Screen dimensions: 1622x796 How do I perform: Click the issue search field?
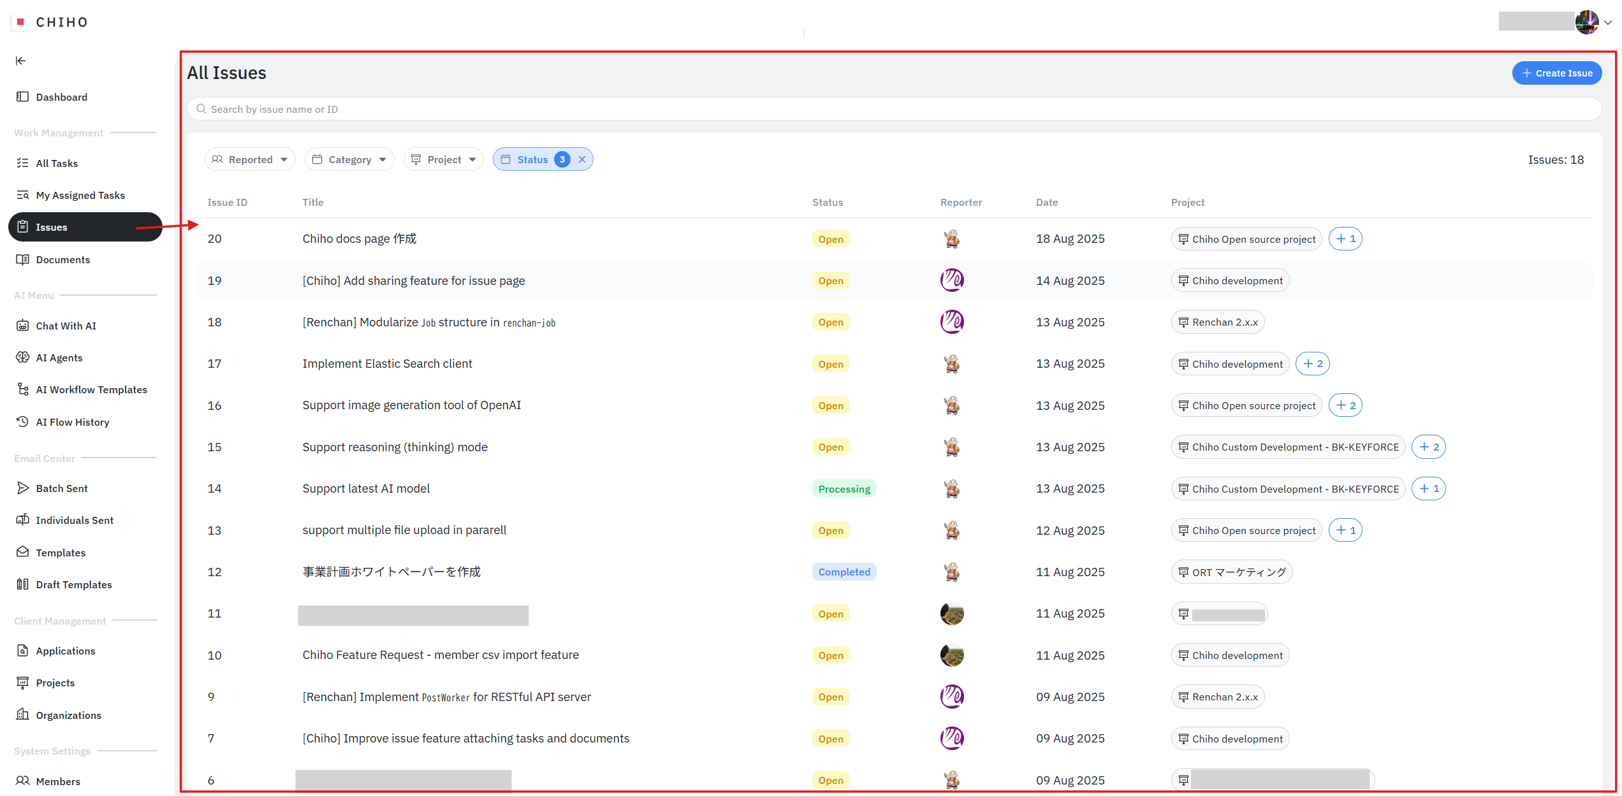point(893,109)
